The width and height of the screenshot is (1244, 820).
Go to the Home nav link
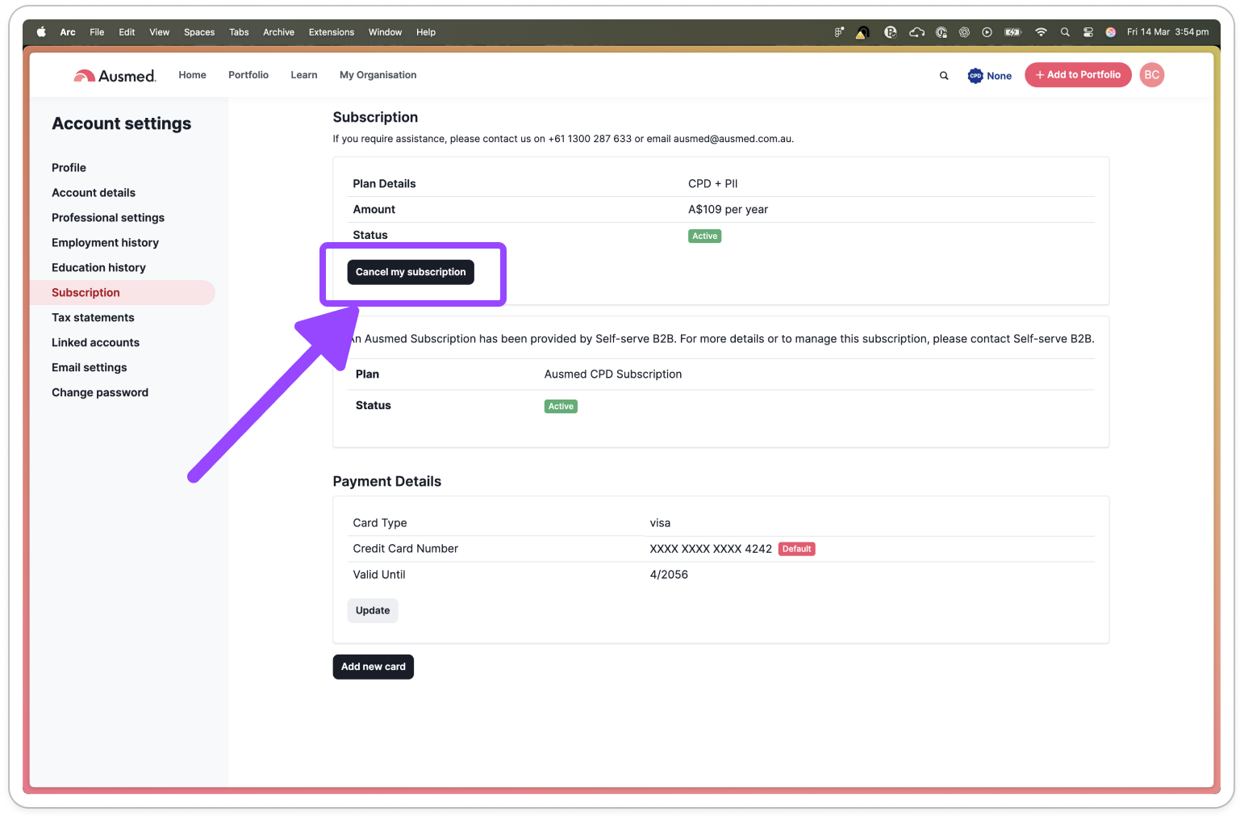tap(192, 75)
